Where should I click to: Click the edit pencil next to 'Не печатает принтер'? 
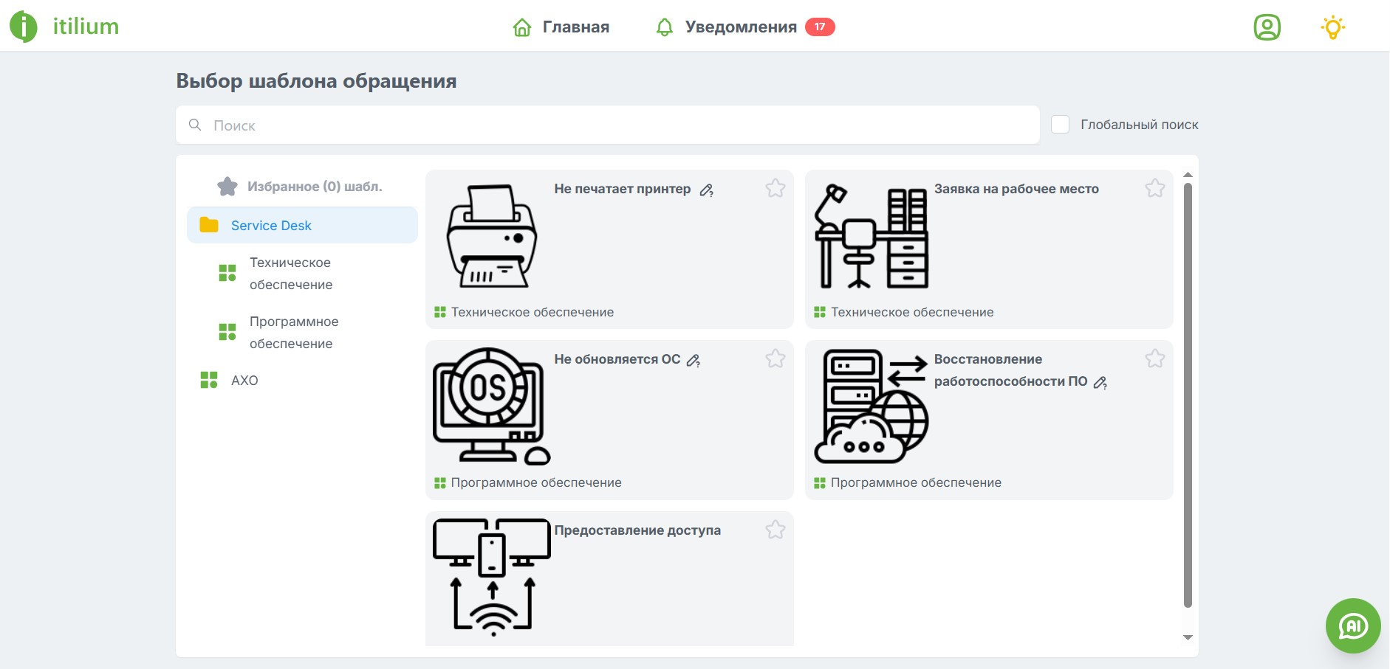[707, 190]
